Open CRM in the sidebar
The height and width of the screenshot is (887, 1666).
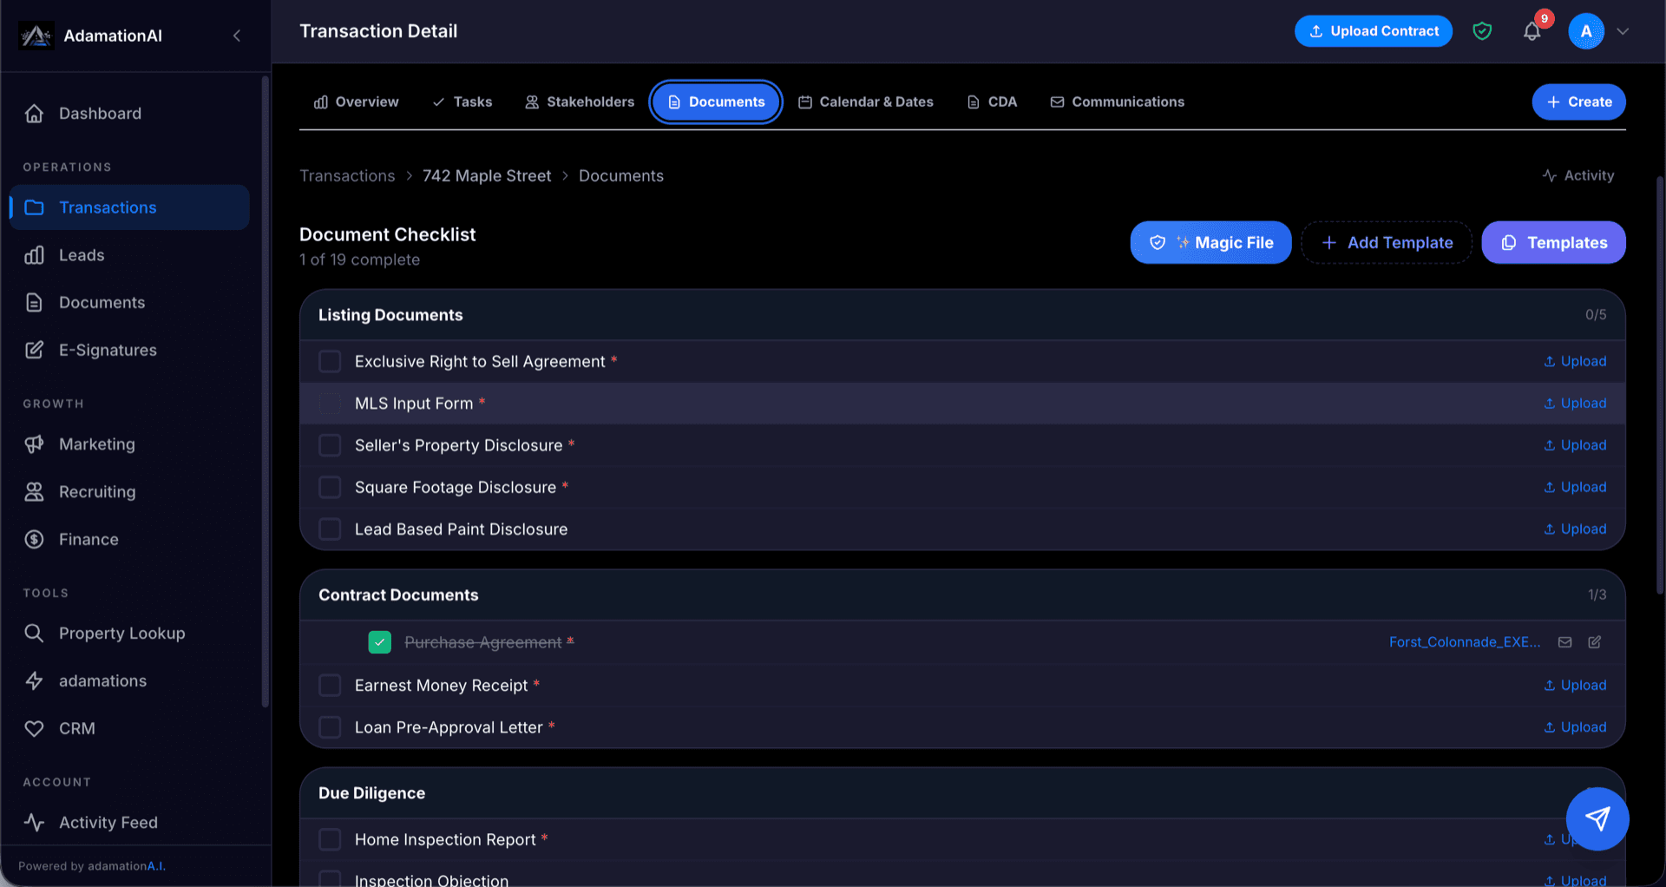(x=130, y=728)
